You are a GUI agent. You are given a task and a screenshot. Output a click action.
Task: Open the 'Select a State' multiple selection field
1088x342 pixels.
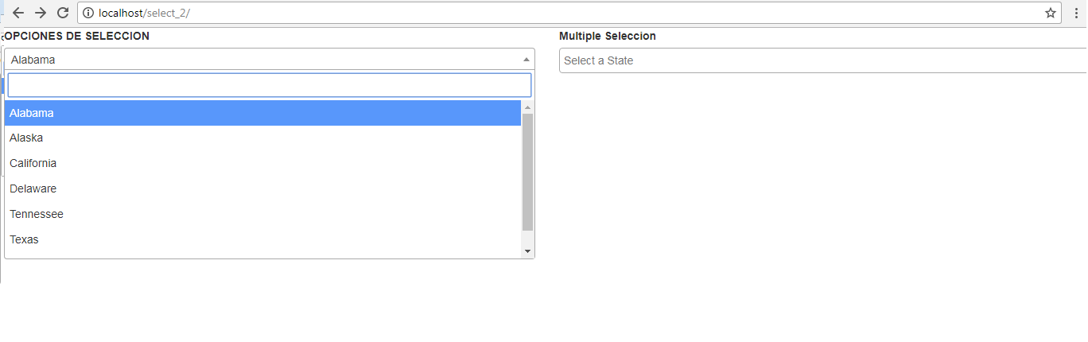click(x=819, y=60)
